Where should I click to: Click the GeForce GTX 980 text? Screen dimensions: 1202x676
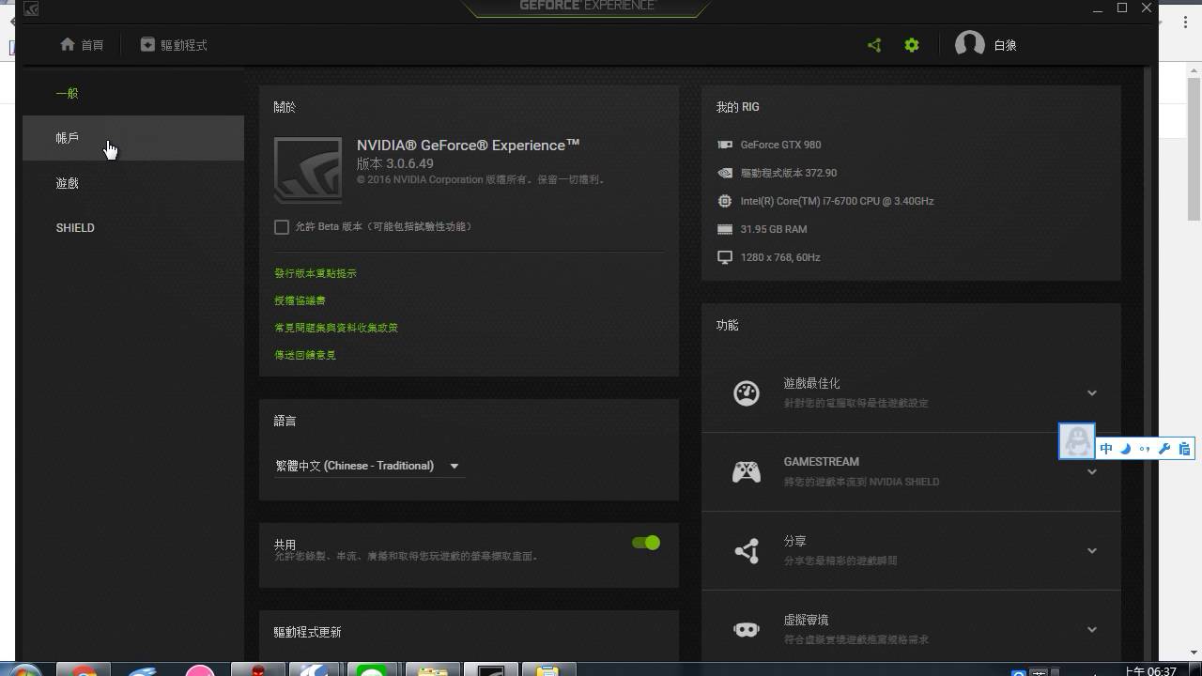pyautogui.click(x=780, y=145)
